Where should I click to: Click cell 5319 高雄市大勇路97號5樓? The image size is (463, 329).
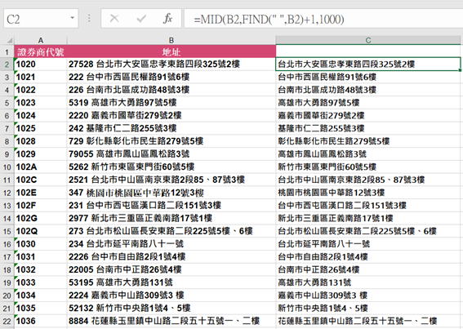171,103
